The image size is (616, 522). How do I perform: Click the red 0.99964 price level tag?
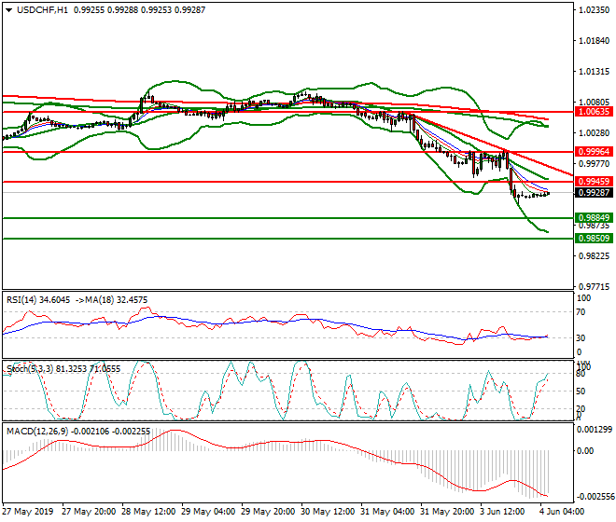(594, 152)
